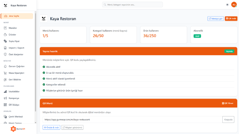Navigate to İstatistikler
This screenshot has width=239, height=134.
coord(17,91)
